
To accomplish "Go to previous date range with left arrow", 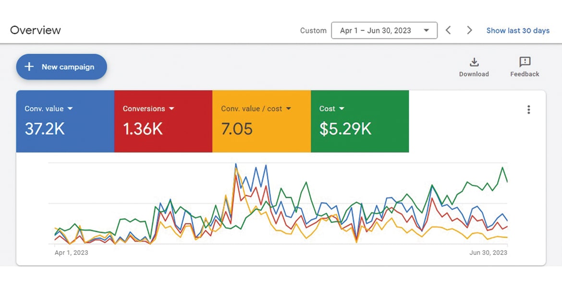I will coord(448,30).
